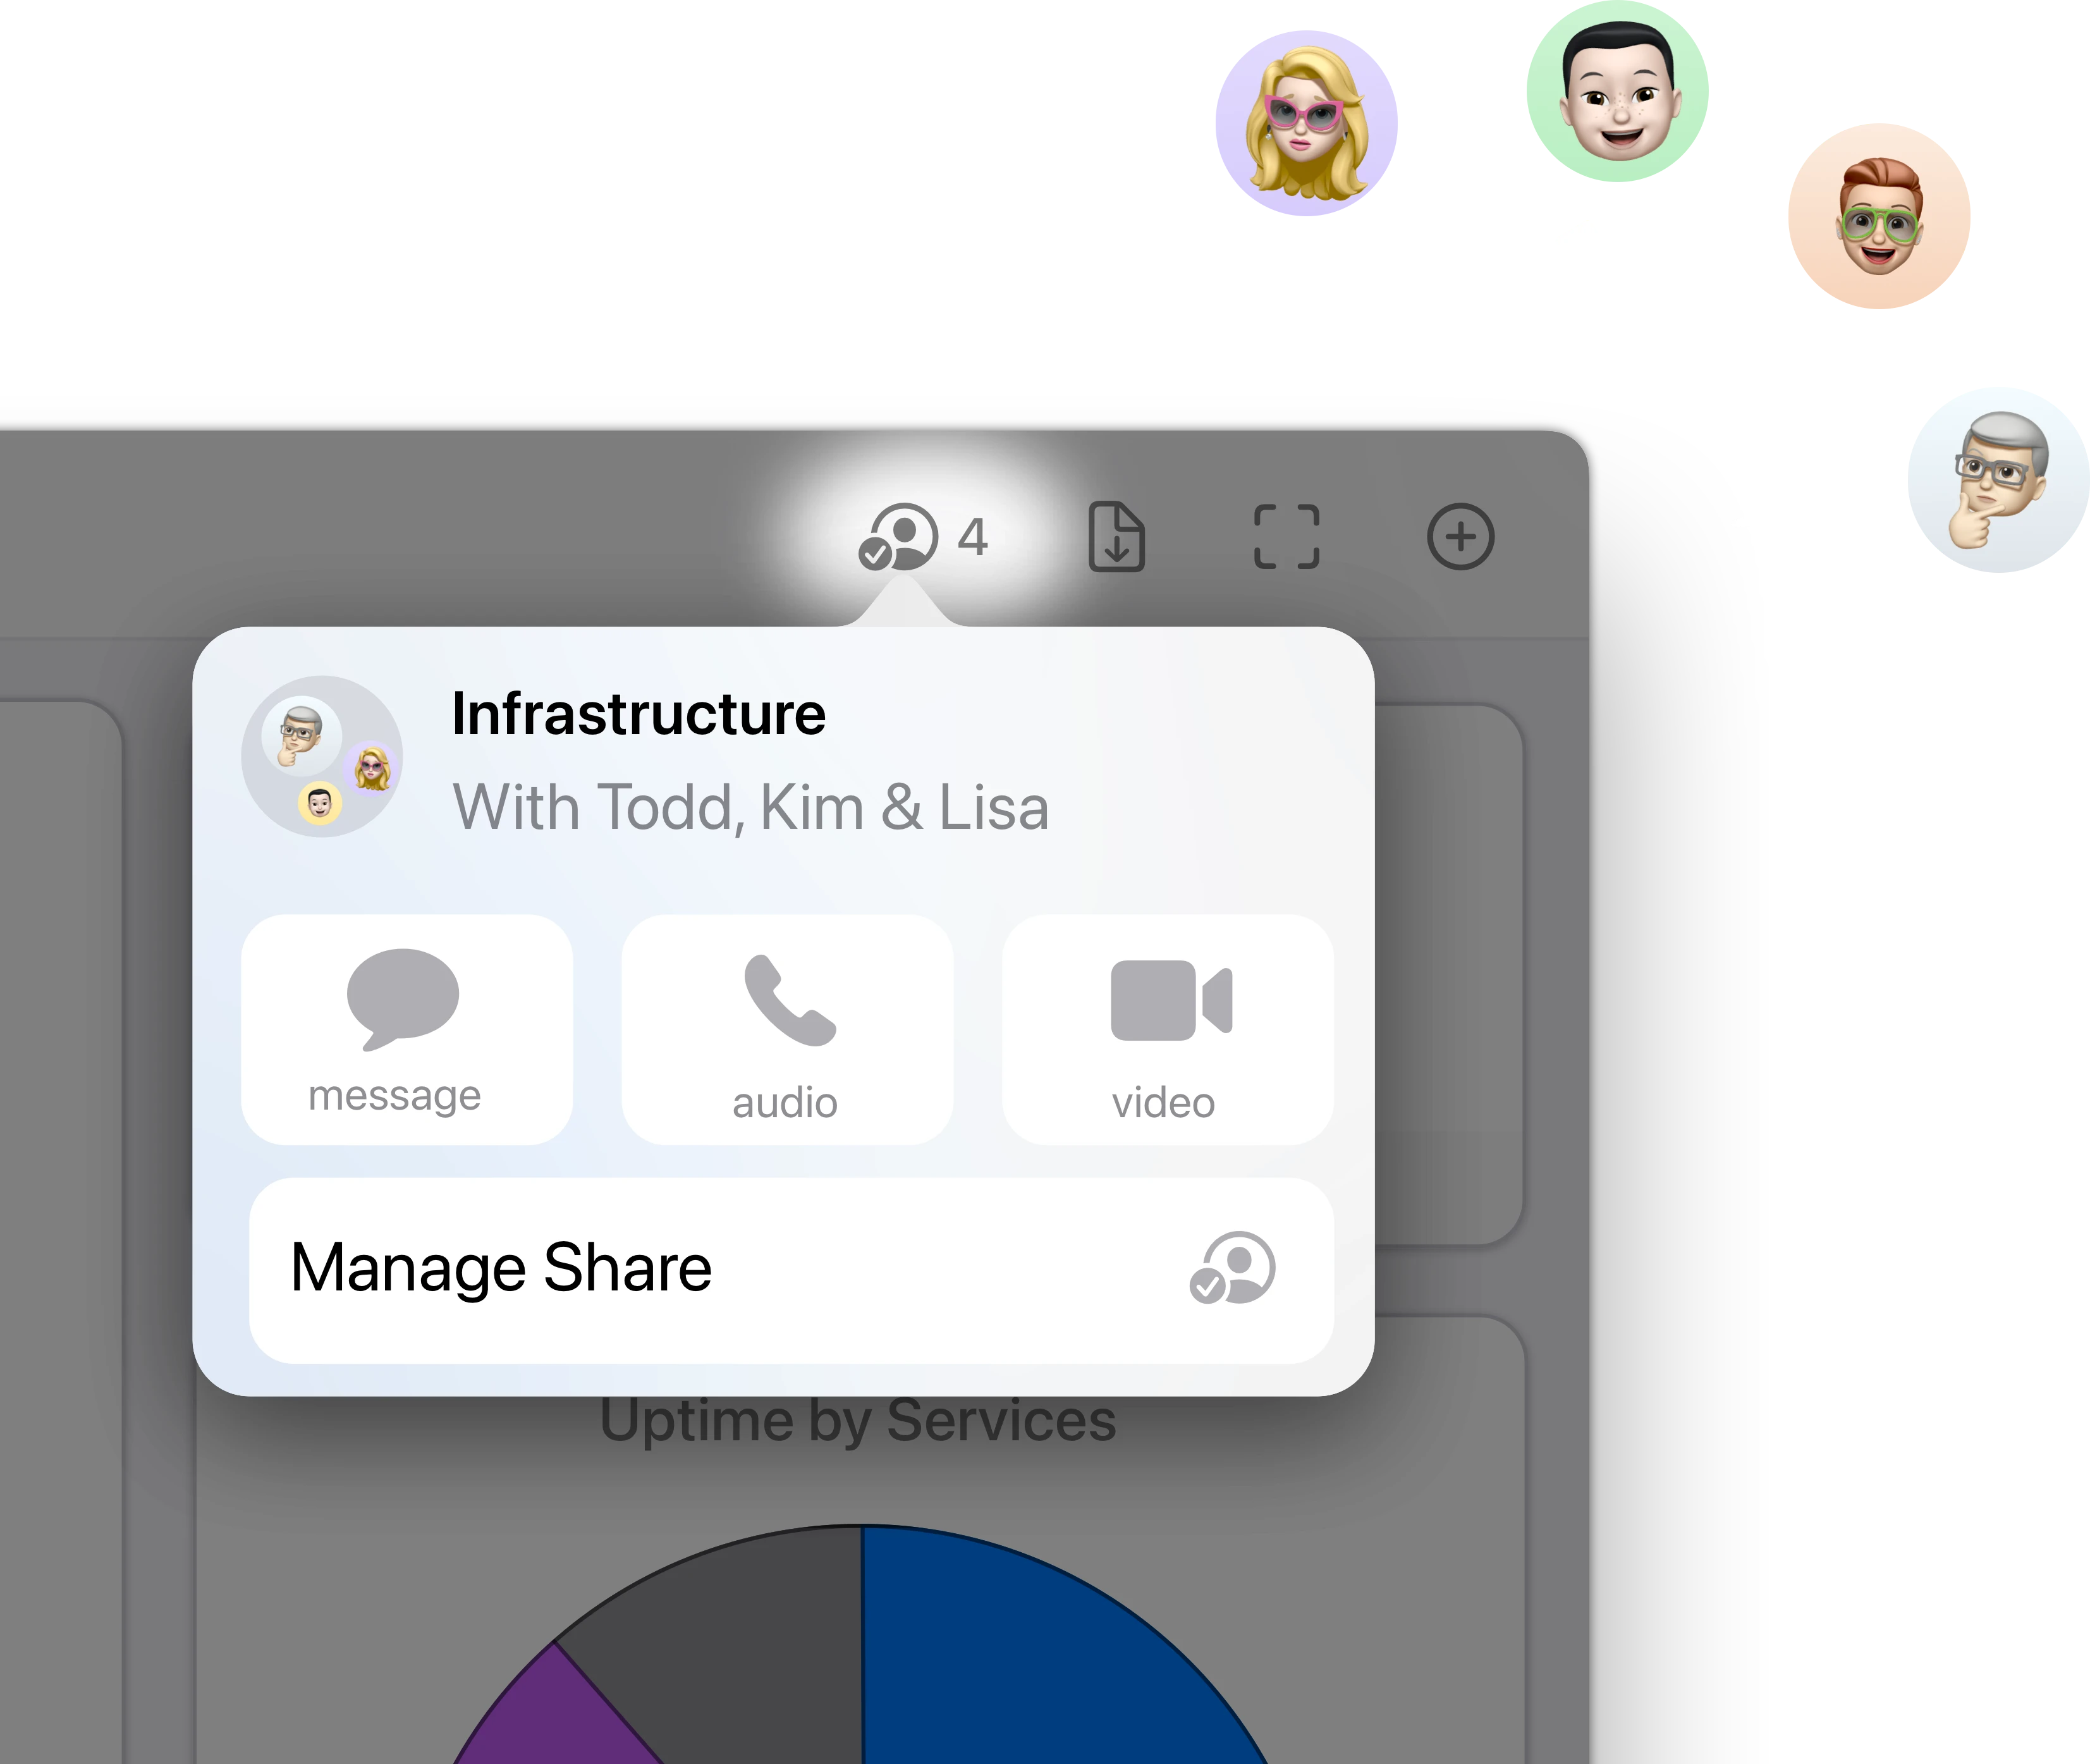Select the blonde woman with pink sunglasses avatar
Screen dimensions: 2090x1764
pos(1306,123)
